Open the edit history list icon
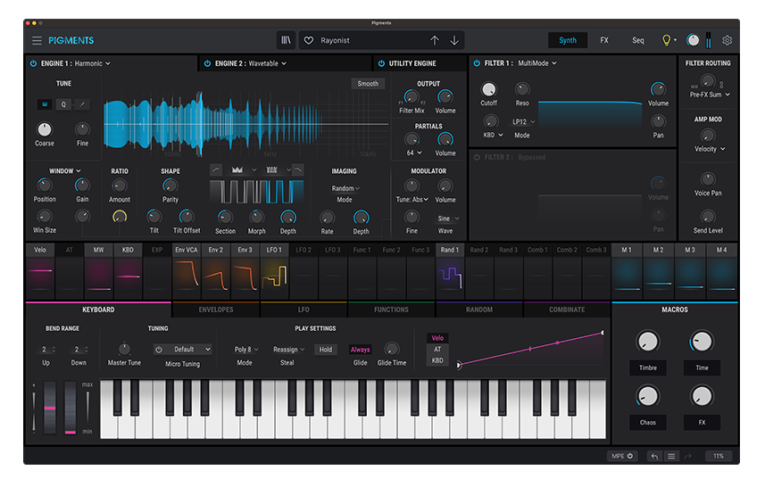This screenshot has width=765, height=487. point(671,457)
